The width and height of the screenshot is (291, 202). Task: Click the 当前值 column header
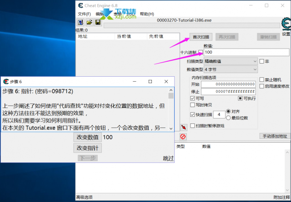click(x=131, y=36)
